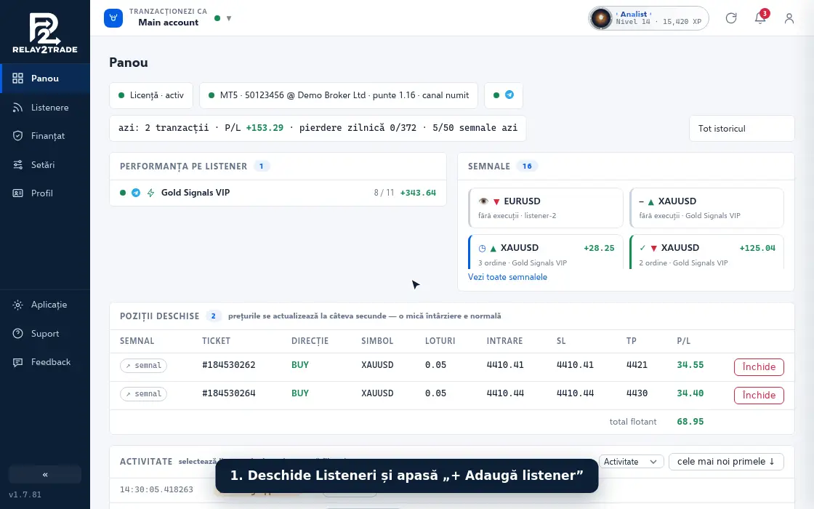Follow the Vezi toate semnalele link
This screenshot has height=509, width=814.
507,277
